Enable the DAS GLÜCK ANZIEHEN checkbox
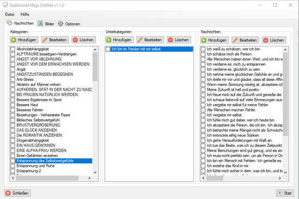This screenshot has height=199, width=299. click(x=13, y=130)
